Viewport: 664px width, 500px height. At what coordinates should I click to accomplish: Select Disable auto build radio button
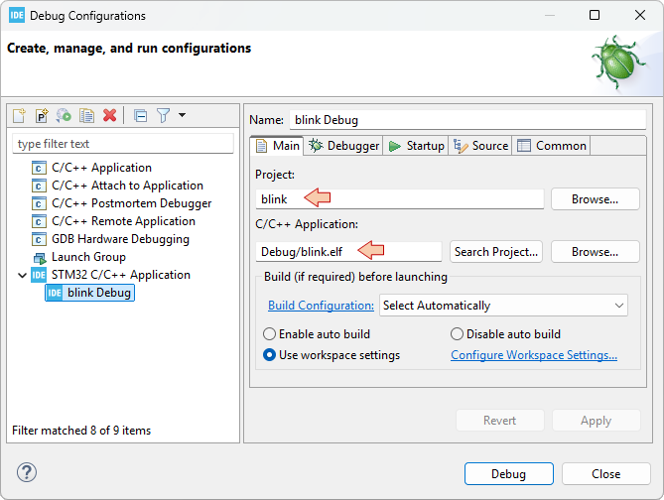click(458, 334)
